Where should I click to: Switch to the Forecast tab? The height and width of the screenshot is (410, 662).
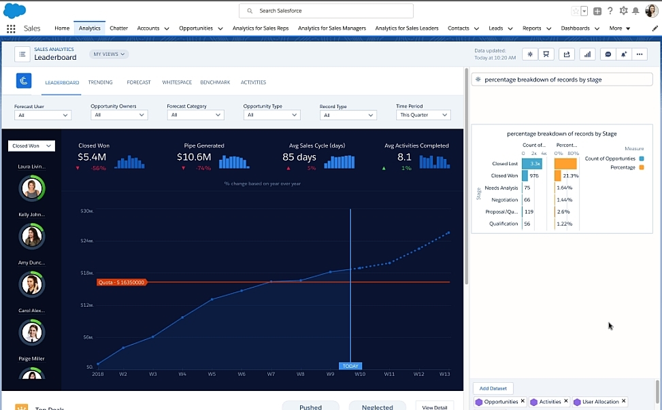point(139,82)
